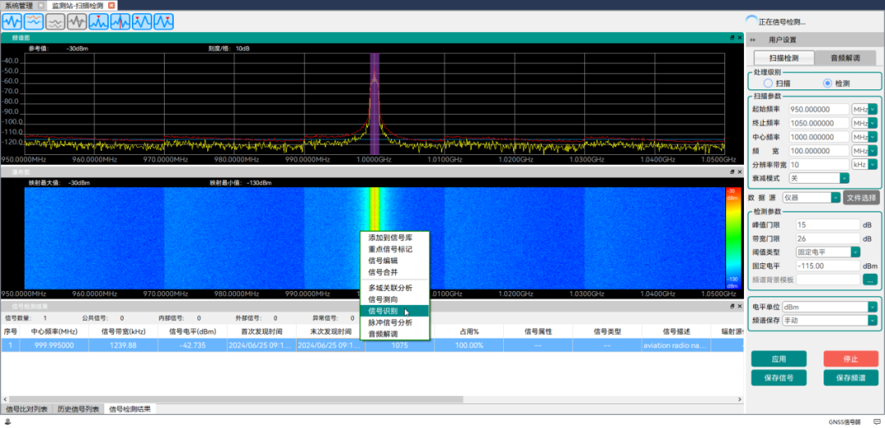The image size is (885, 428).
Task: Open the 中心频率 unit dropdown
Action: tap(873, 137)
